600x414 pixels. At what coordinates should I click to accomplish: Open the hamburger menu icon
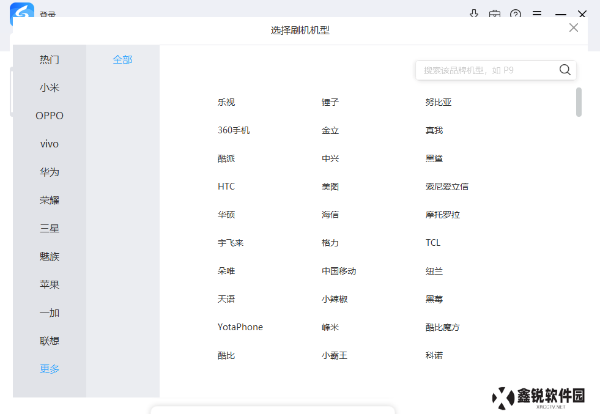tap(537, 13)
